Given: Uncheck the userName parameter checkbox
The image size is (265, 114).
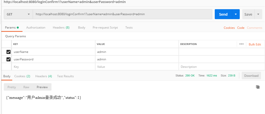Looking at the screenshot, I should click(8, 52).
